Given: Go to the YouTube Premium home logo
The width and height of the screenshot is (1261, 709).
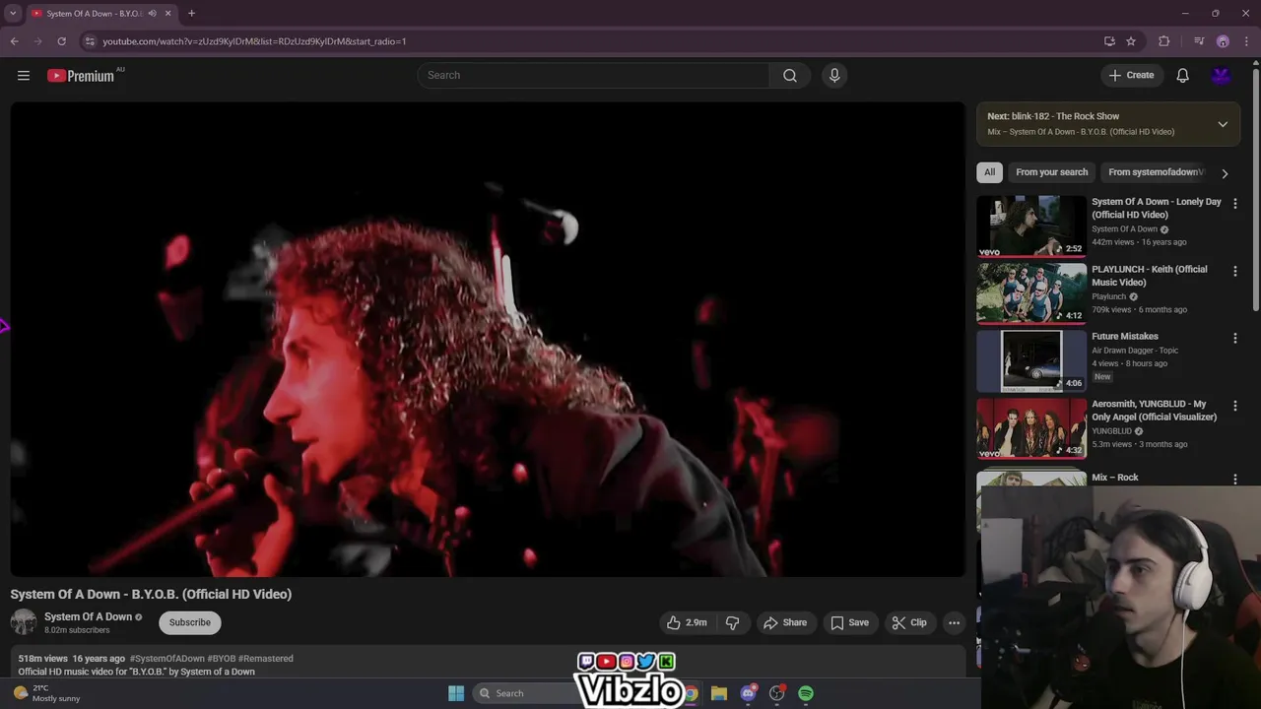Looking at the screenshot, I should tap(81, 76).
